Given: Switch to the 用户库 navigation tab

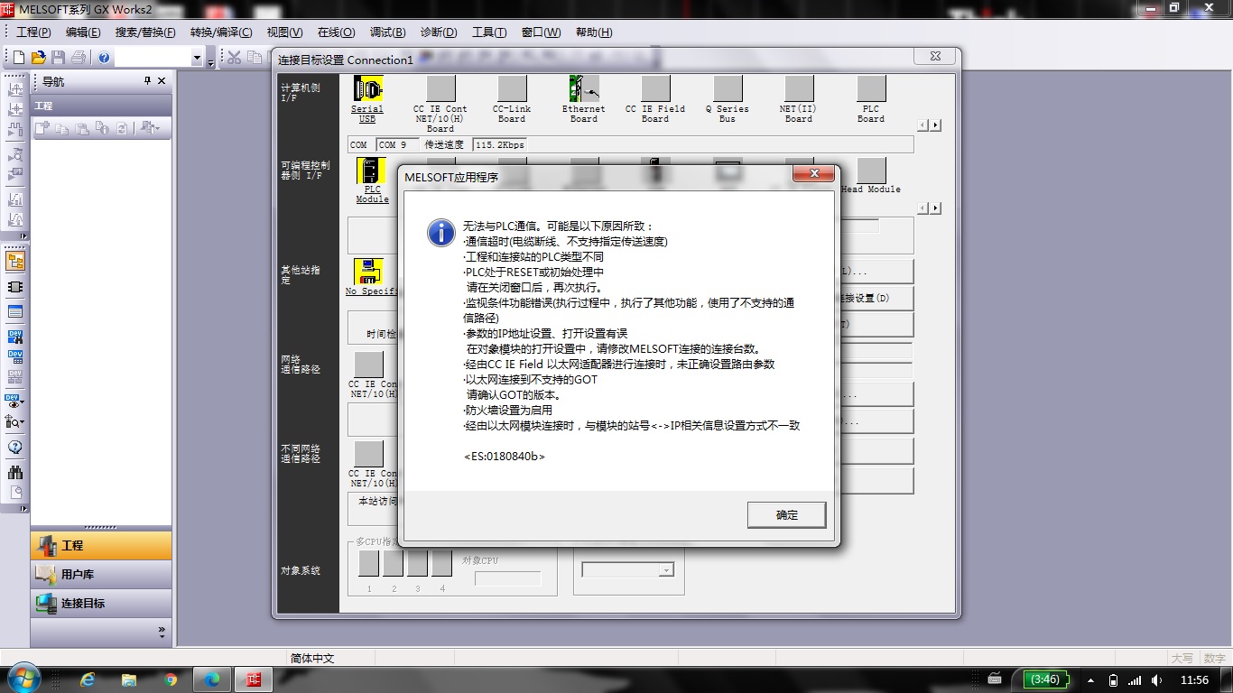Looking at the screenshot, I should 101,575.
